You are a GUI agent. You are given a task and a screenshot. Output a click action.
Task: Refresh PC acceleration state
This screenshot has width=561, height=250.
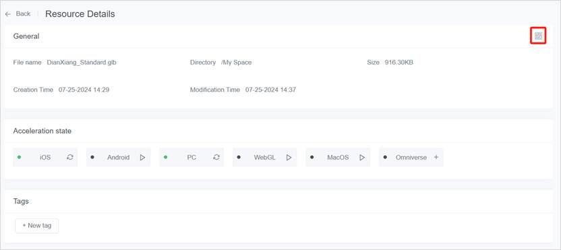(216, 157)
